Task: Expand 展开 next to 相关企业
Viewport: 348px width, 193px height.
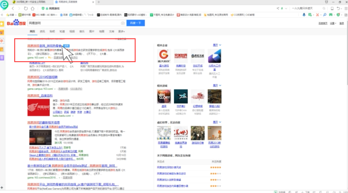Action: (x=217, y=45)
